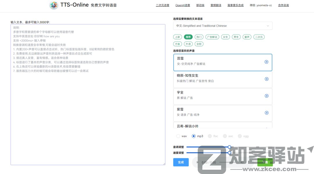The width and height of the screenshot is (314, 174).
Task: Open the three-dot menu in the audio player
Action: (x=249, y=162)
